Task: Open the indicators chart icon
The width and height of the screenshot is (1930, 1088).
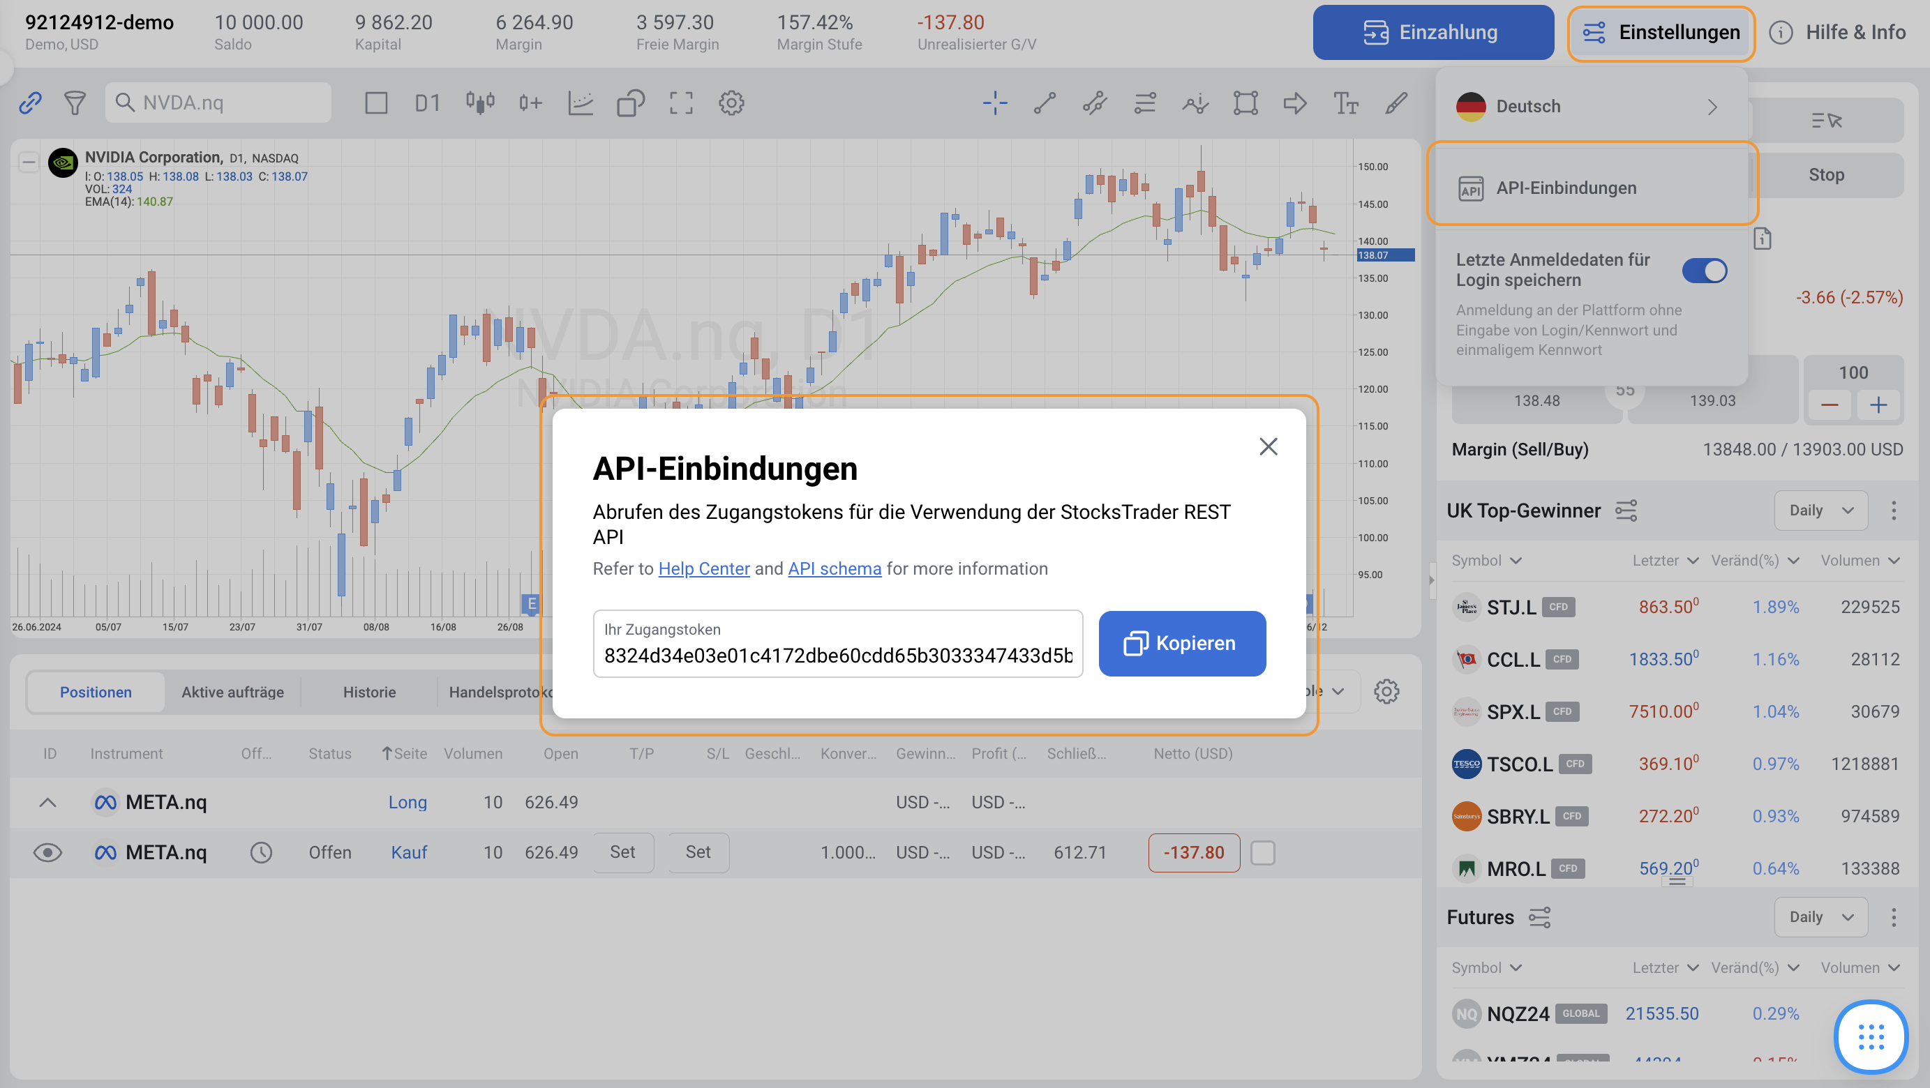Action: click(581, 103)
